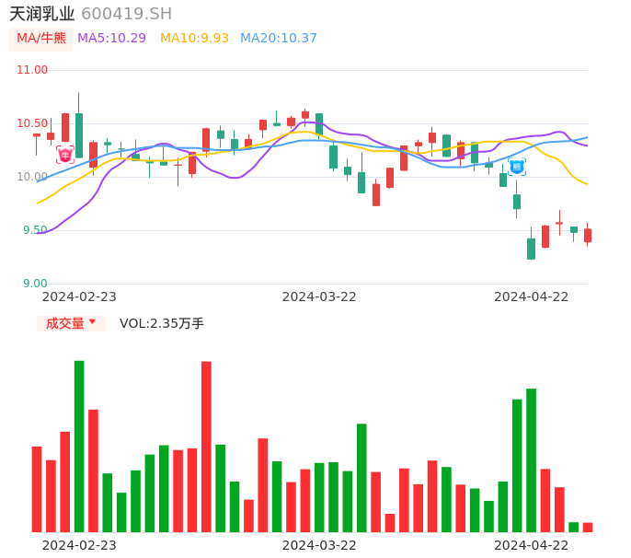Toggle the orange MA10:9.93 legend
631x558 pixels.
pyautogui.click(x=194, y=39)
